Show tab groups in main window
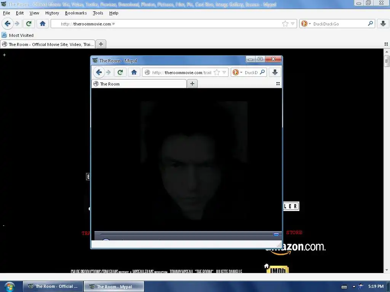 [386, 44]
